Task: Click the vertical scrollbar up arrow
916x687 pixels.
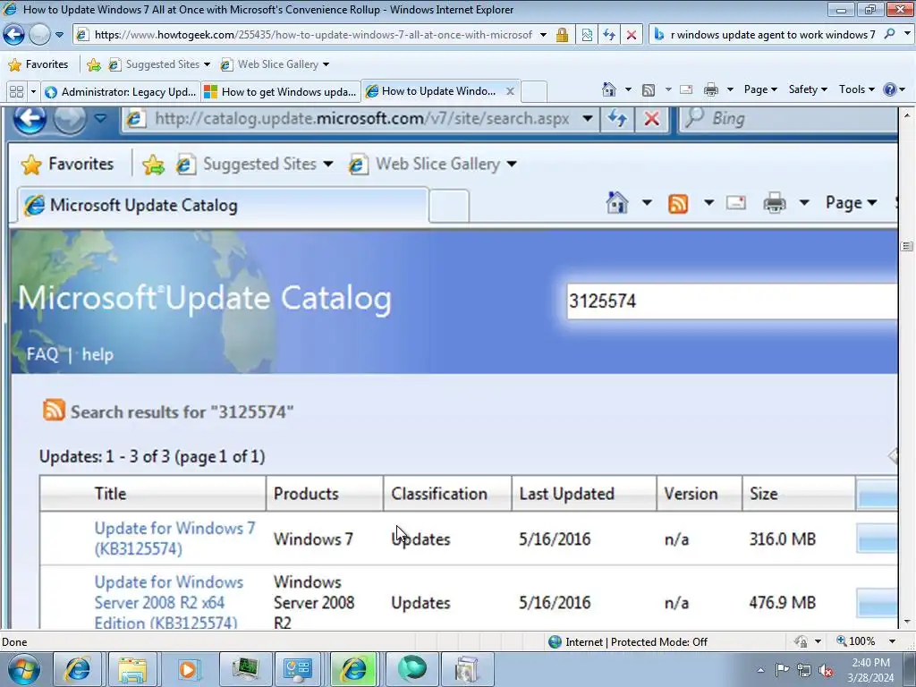Action: click(x=907, y=115)
